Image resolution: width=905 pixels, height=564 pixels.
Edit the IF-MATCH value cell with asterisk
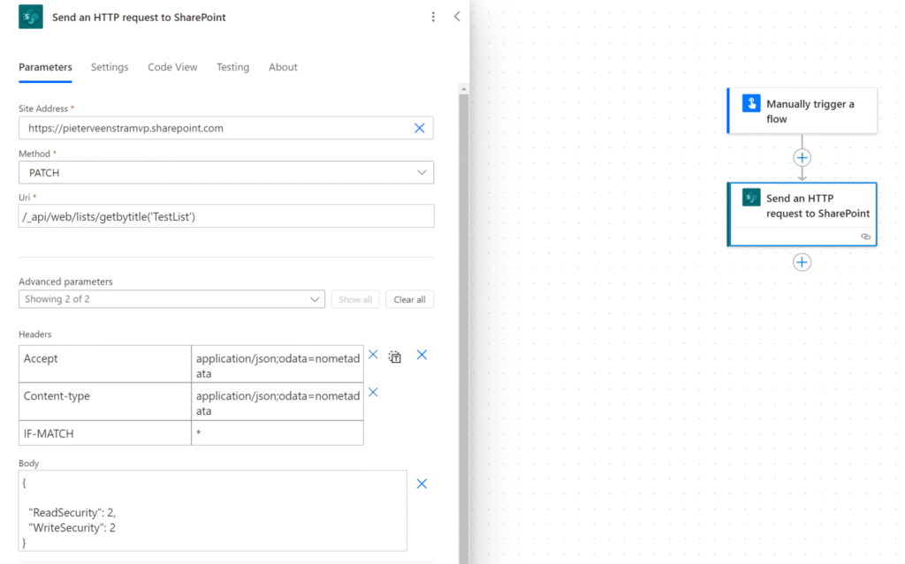point(278,433)
